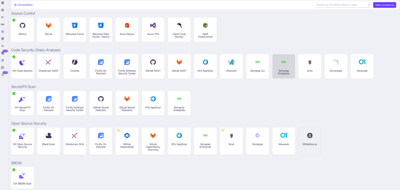Select the active grid Connectors sidebar icon

click(3, 32)
